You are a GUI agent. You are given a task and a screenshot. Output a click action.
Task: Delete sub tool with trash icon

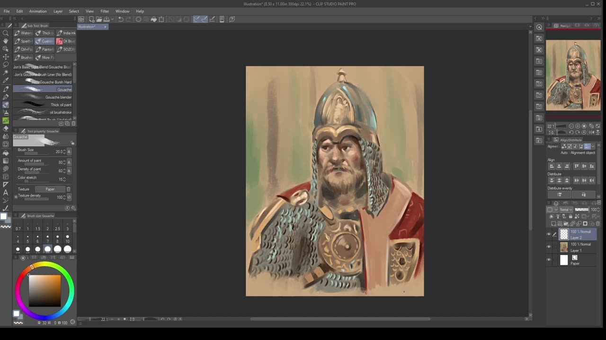(73, 123)
